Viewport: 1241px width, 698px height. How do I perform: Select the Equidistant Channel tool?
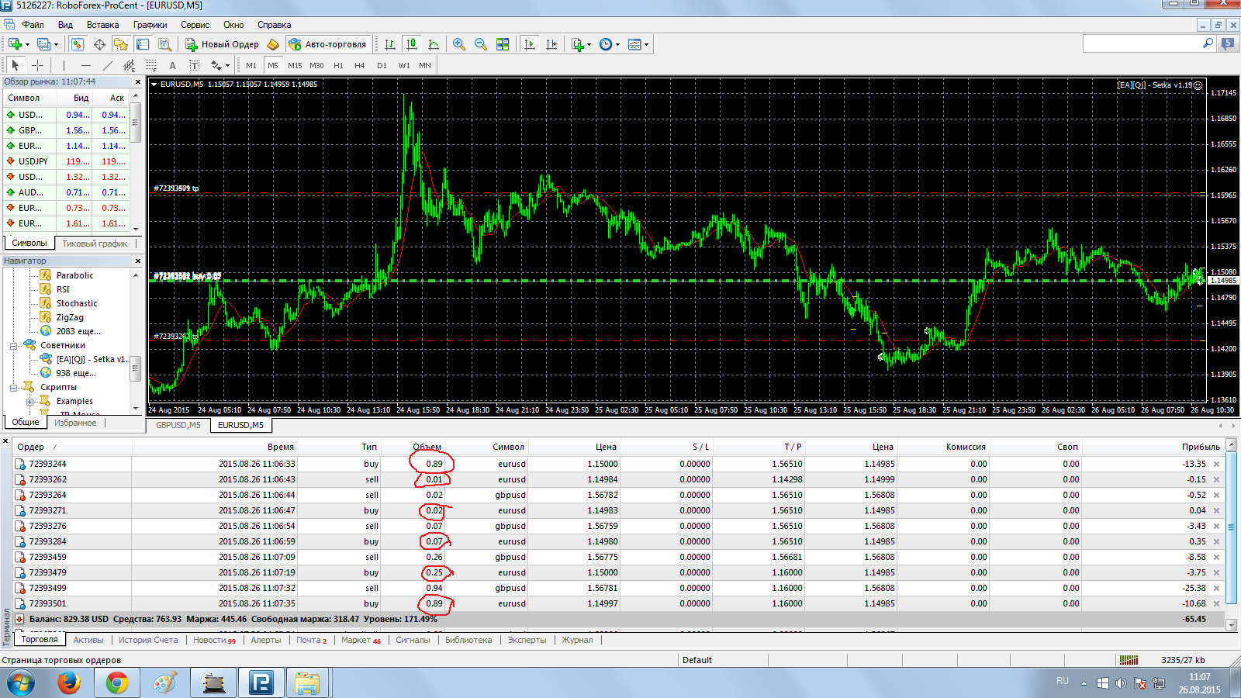pos(129,65)
